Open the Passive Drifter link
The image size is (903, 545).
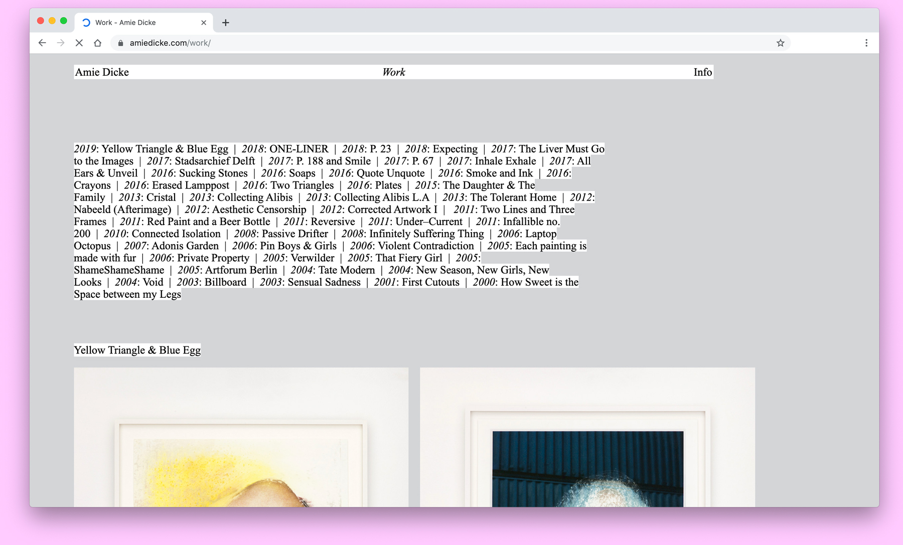point(295,234)
